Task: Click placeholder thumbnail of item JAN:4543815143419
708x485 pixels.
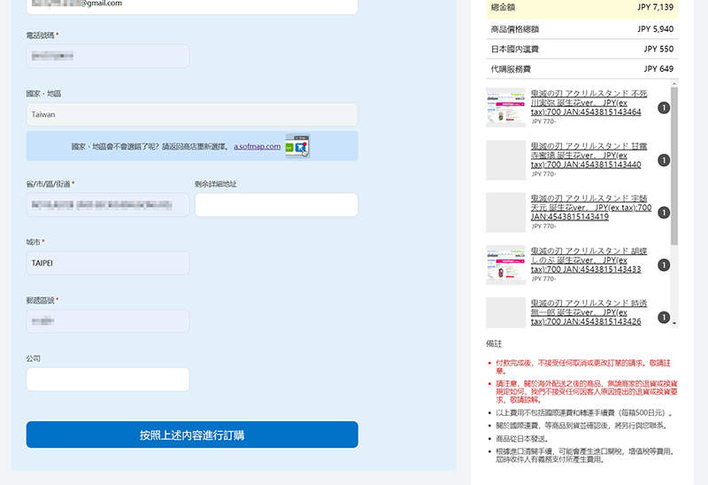Action: tap(505, 212)
